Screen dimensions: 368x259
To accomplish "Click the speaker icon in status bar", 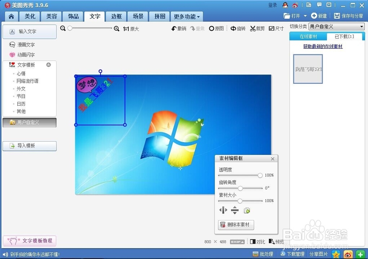I will coord(5,254).
